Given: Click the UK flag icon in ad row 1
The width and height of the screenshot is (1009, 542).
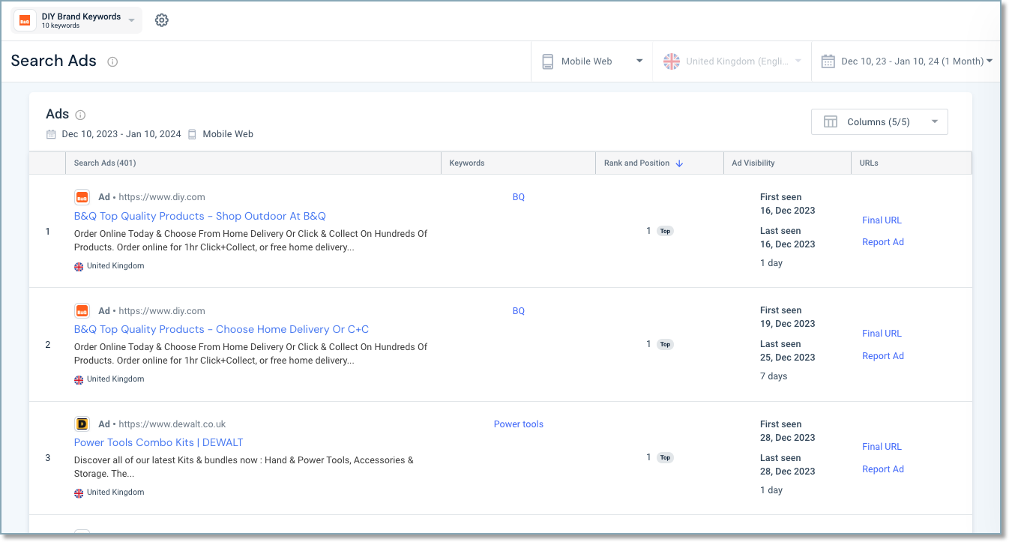Looking at the screenshot, I should point(79,266).
